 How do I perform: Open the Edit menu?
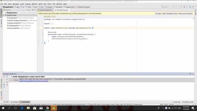(6, 4)
